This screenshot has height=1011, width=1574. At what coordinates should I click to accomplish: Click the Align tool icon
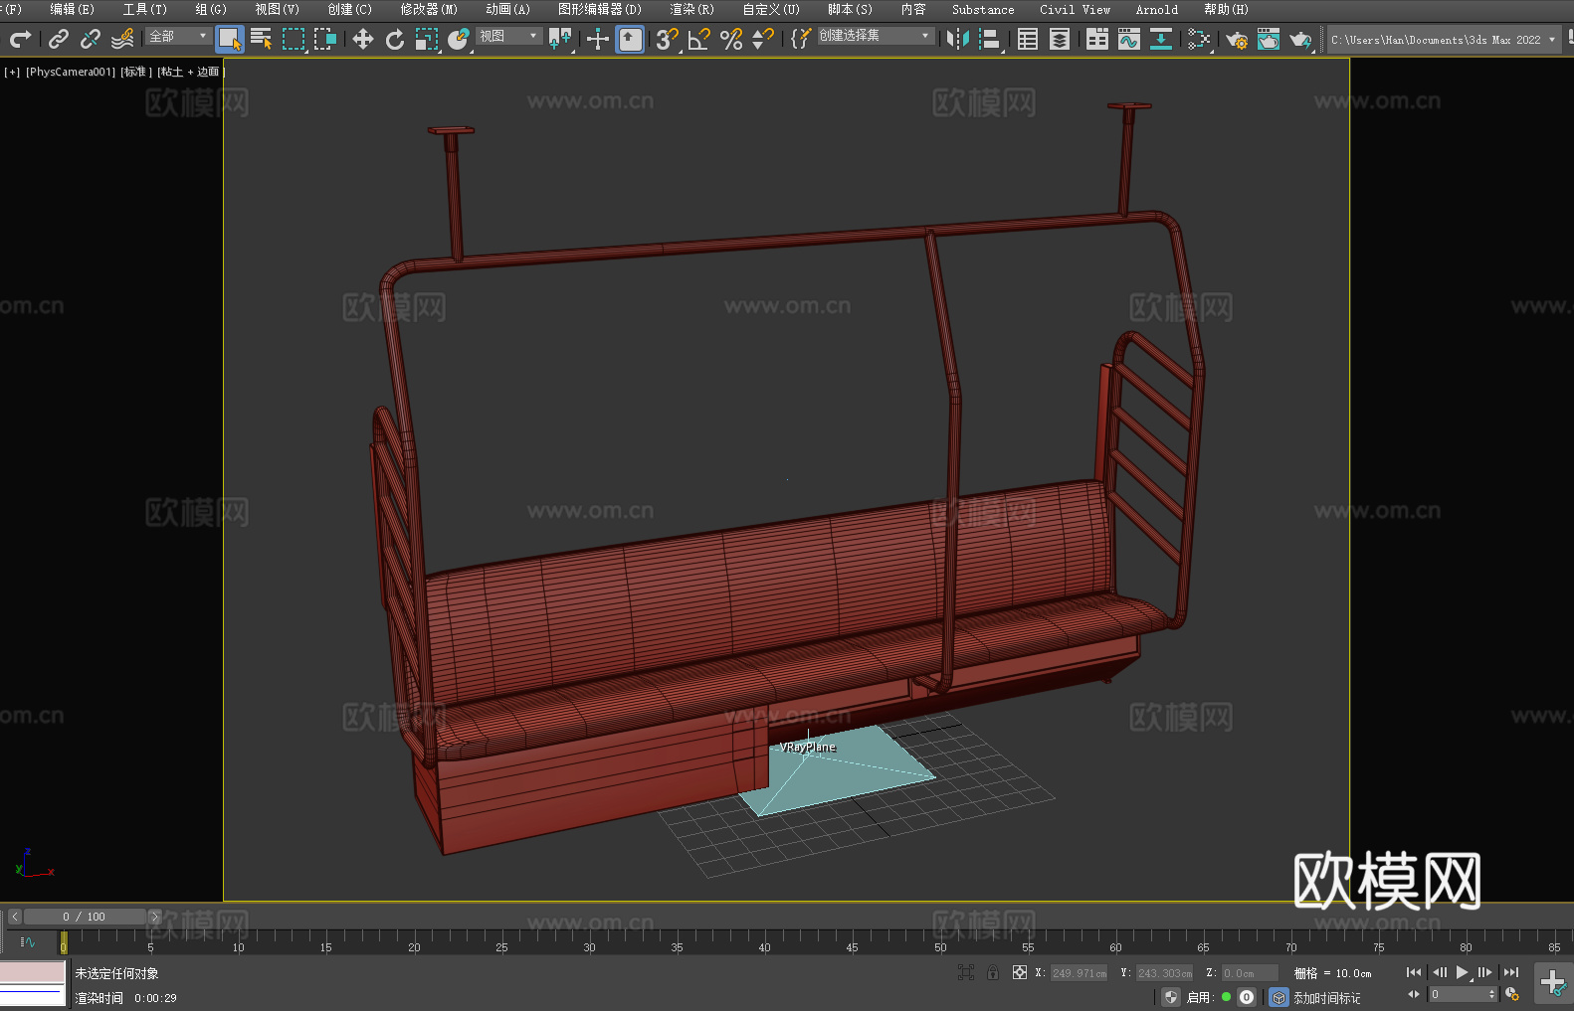click(x=990, y=39)
